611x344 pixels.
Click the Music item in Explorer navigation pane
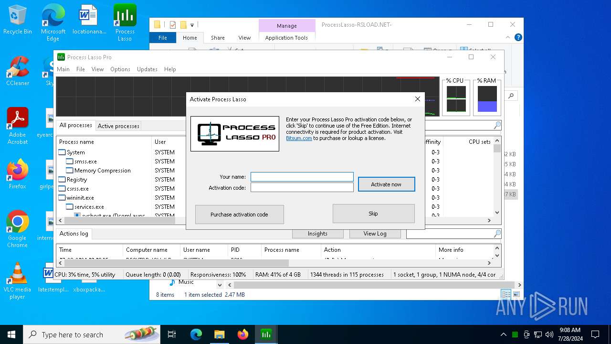181,282
